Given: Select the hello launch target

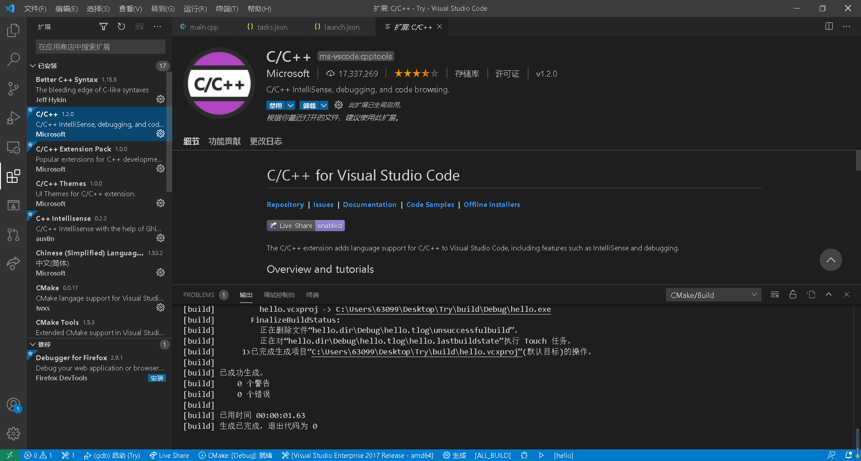Looking at the screenshot, I should click(x=563, y=455).
